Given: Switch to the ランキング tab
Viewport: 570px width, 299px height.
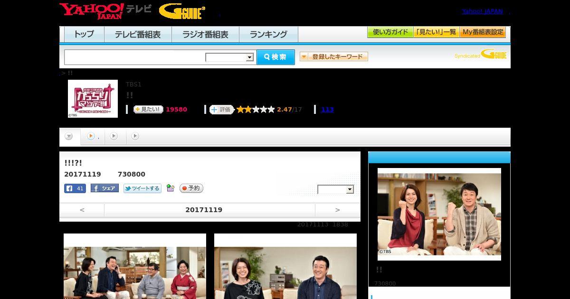Looking at the screenshot, I should tap(268, 35).
